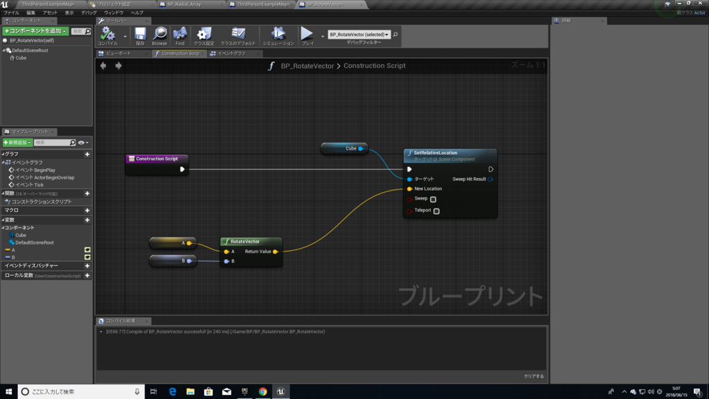This screenshot has width=709, height=399.
Task: Open Epic Games Launcher taskbar icon
Action: coord(244,391)
